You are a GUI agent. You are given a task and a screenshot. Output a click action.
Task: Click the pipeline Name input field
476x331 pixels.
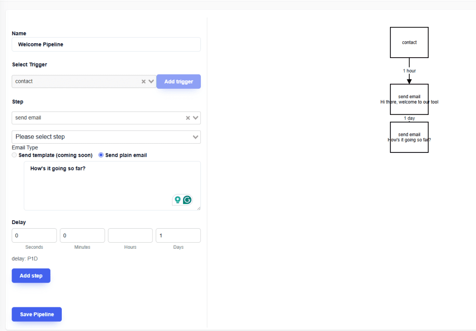(x=106, y=45)
